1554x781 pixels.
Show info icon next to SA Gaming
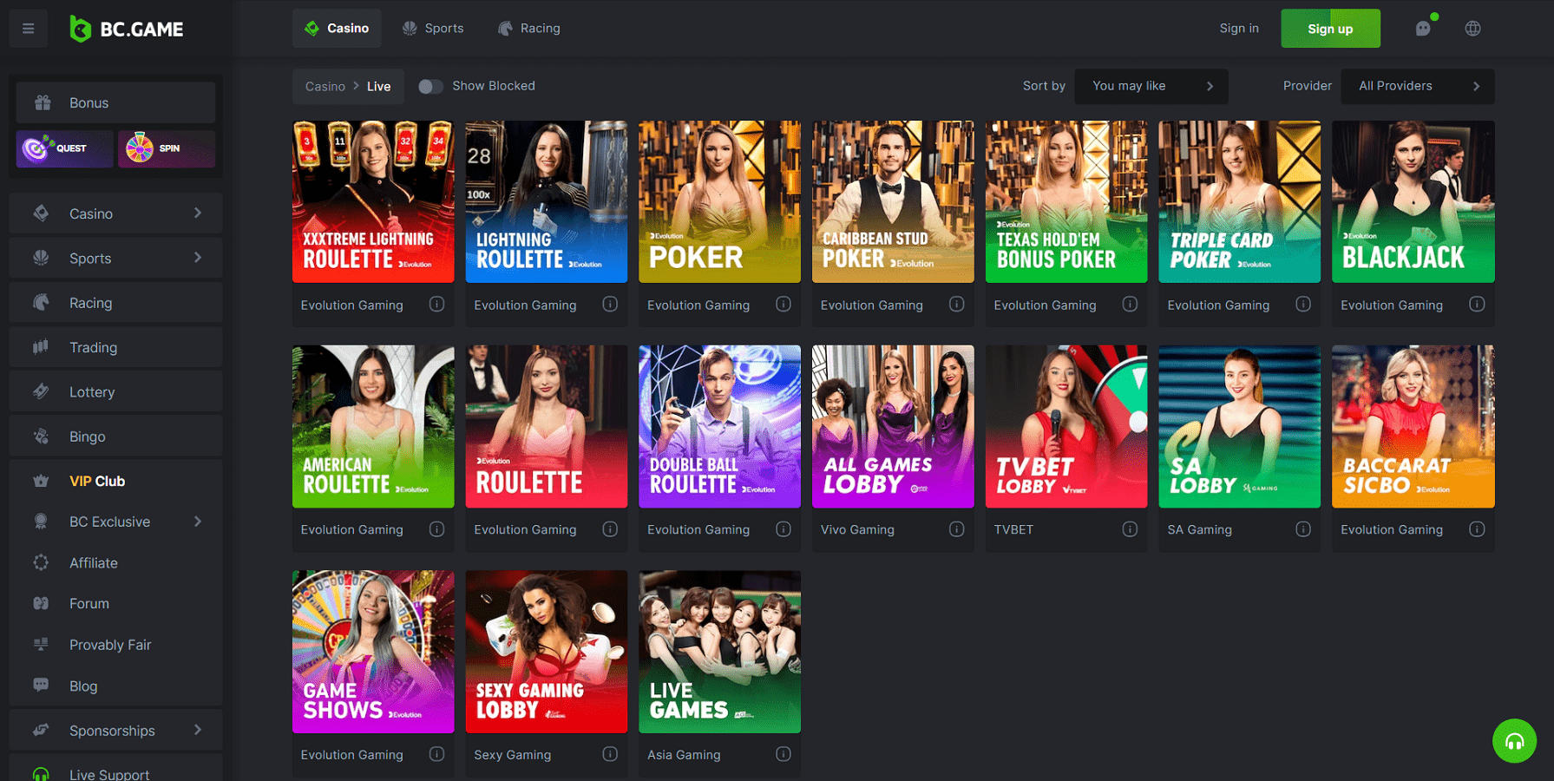[x=1303, y=529]
